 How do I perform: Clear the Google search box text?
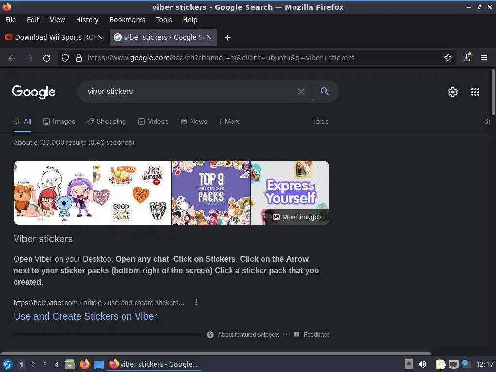[x=301, y=92]
